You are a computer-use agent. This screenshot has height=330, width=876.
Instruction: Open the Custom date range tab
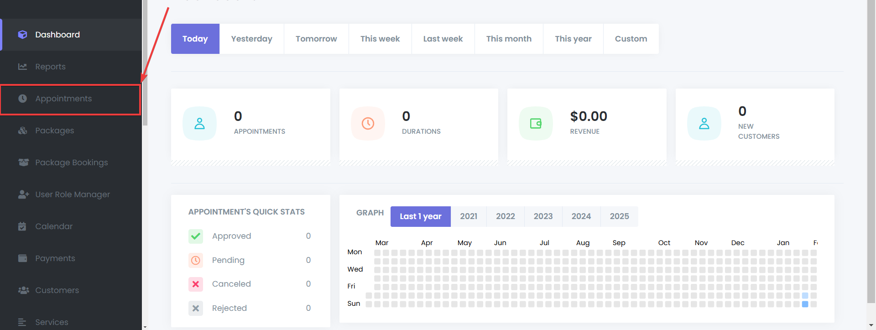[x=631, y=39]
